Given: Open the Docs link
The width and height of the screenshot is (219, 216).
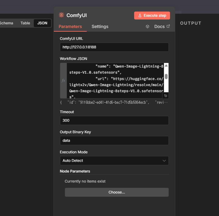Looking at the screenshot, I should pos(159,26).
